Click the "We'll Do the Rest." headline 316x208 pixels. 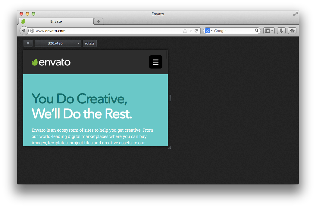pyautogui.click(x=82, y=114)
